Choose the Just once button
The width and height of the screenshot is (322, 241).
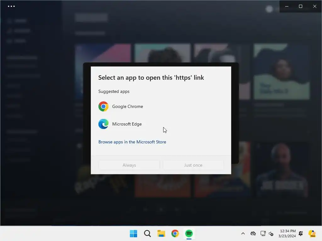(x=193, y=165)
